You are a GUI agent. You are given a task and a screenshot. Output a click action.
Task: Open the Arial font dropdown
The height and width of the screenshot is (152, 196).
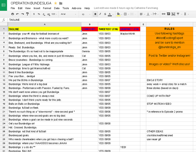point(68,14)
